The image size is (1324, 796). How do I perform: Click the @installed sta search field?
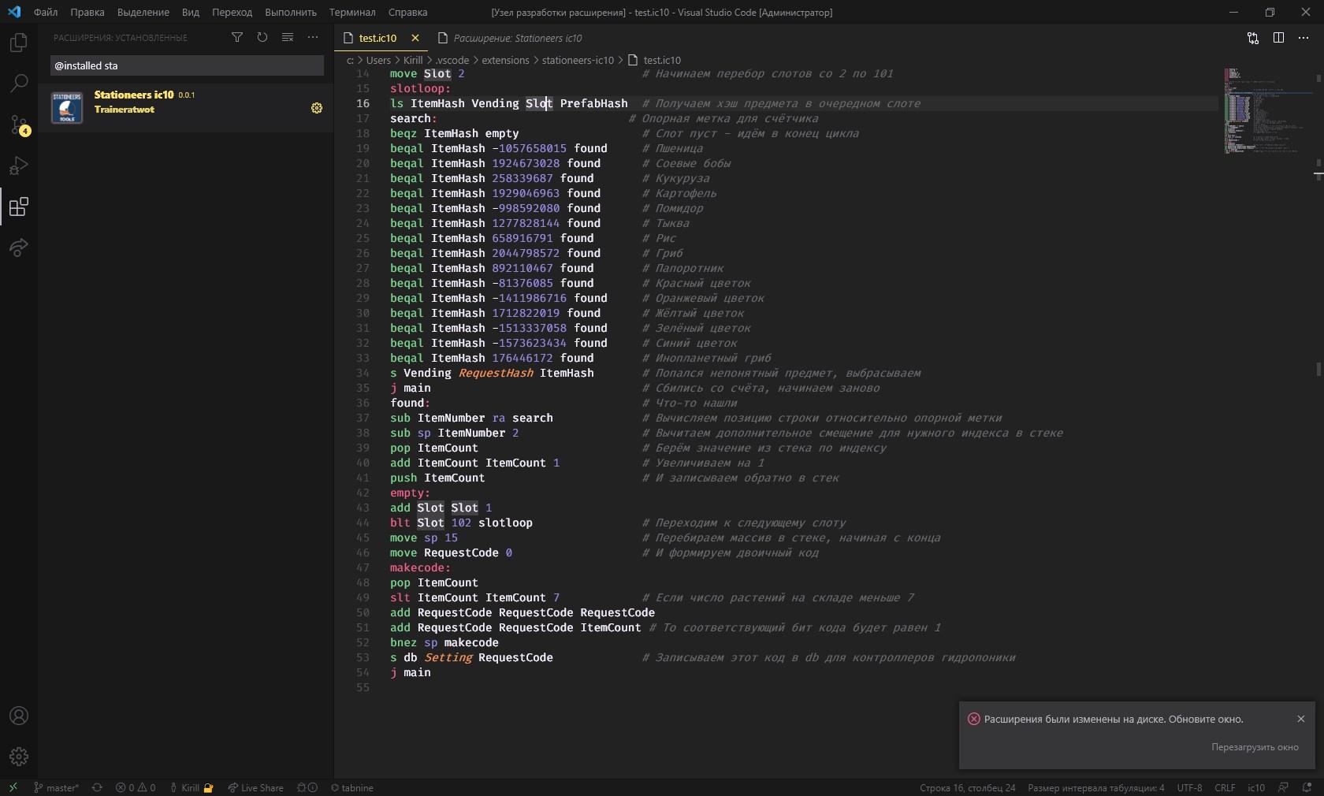pos(187,65)
